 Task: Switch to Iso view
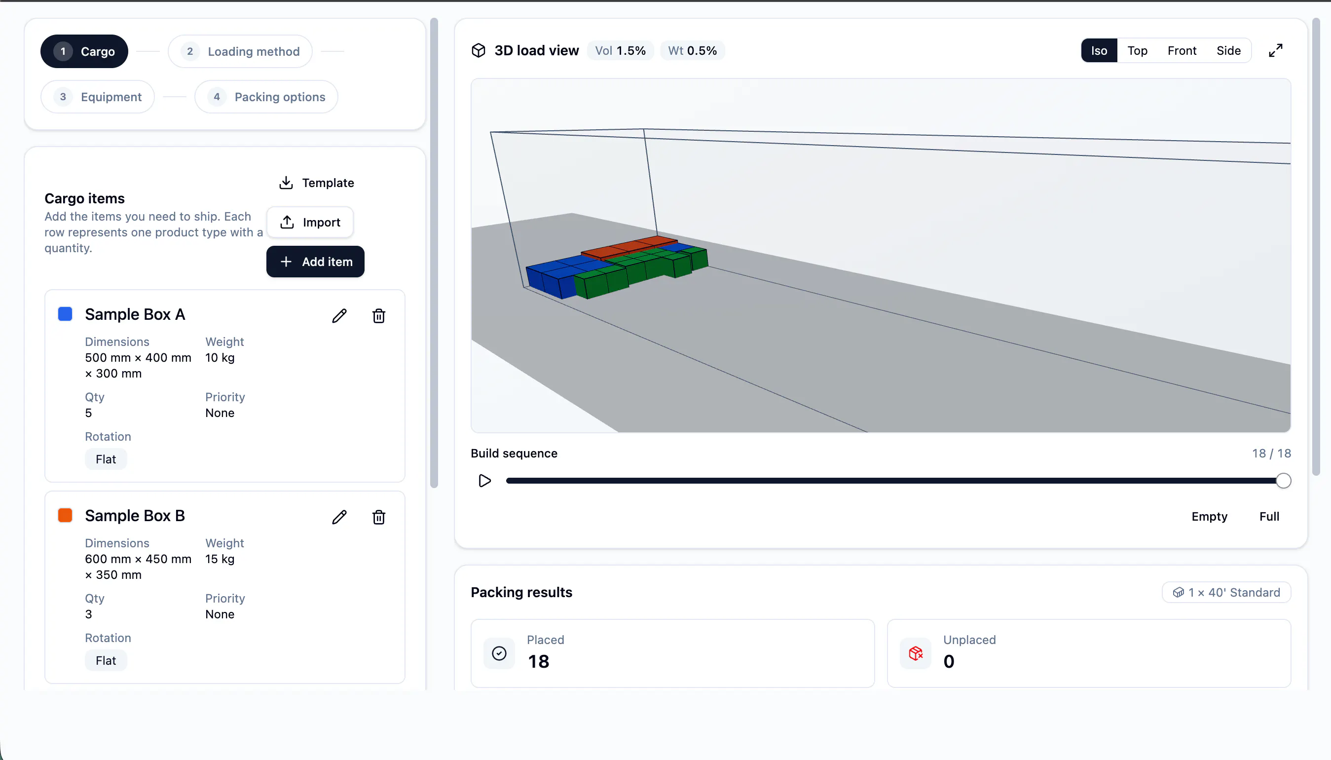[1099, 51]
